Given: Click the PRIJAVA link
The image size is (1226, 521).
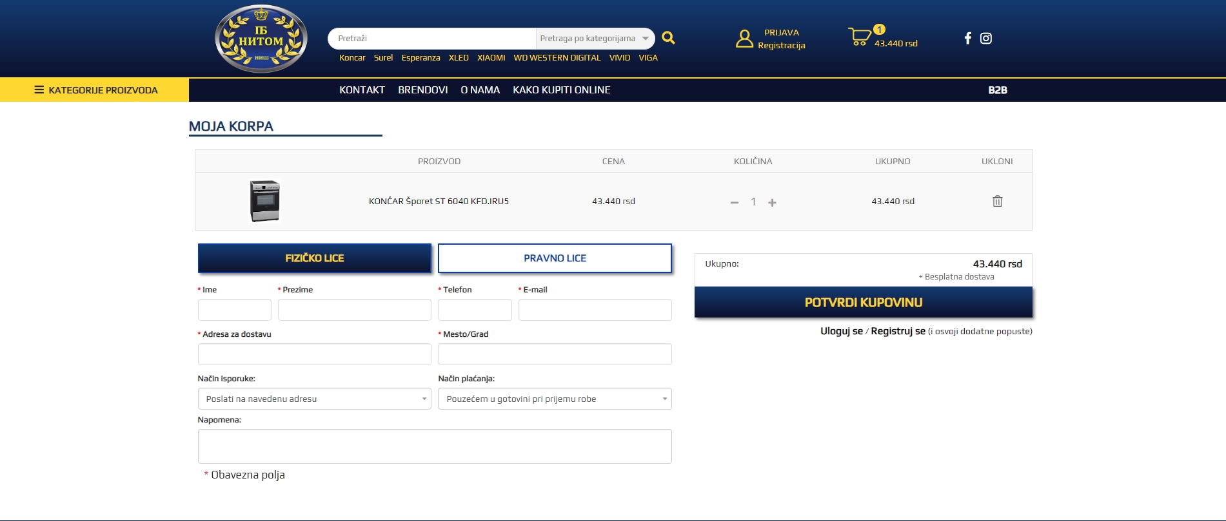Looking at the screenshot, I should coord(782,32).
